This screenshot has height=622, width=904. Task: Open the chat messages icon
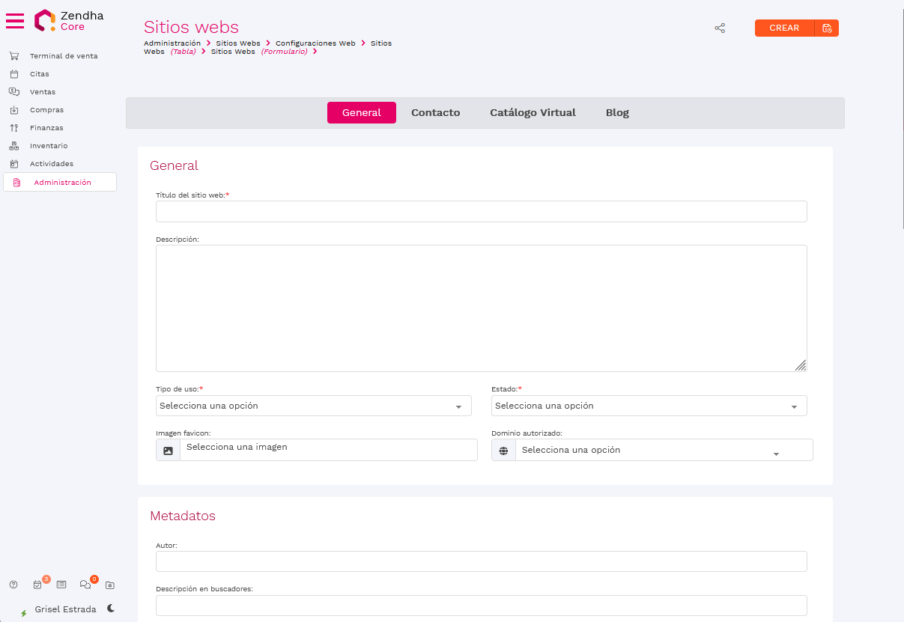(x=85, y=585)
